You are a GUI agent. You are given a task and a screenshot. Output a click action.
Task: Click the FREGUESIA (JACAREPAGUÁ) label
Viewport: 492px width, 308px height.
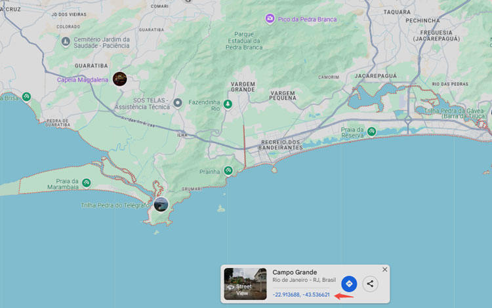tap(436, 36)
